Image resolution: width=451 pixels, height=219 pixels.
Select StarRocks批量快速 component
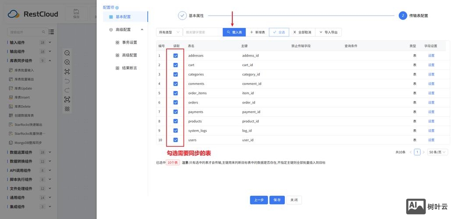[x=27, y=134]
